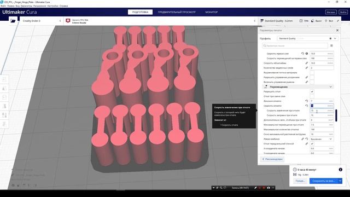Image resolution: width=350 pixels, height=197 pixels.
Task: Switch to МОНИТОР tab
Action: point(212,12)
